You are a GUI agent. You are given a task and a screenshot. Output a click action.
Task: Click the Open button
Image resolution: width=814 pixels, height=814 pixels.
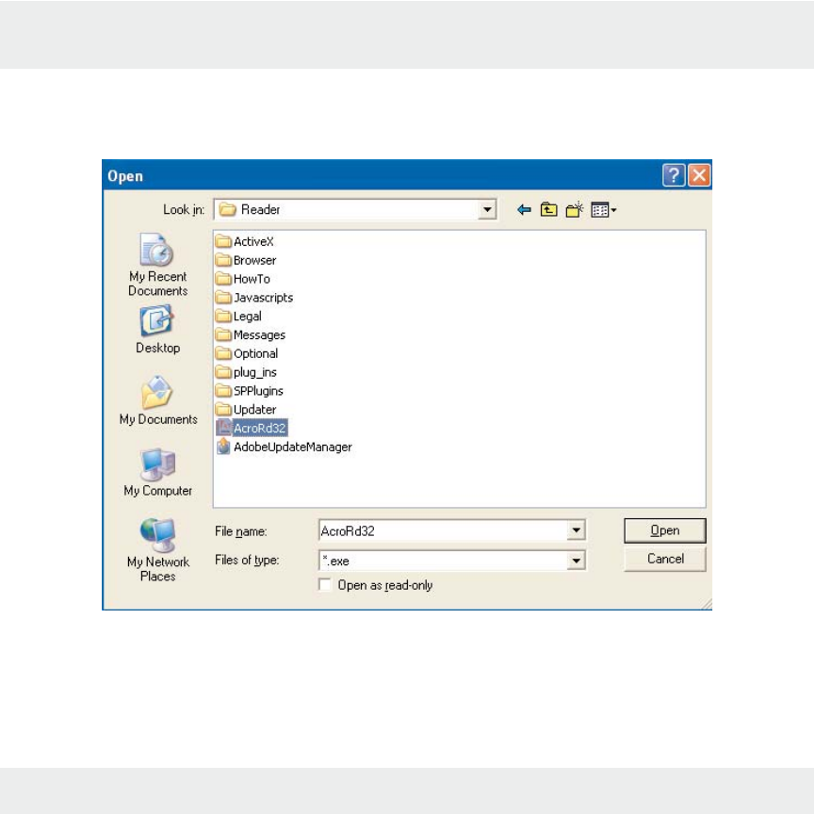pyautogui.click(x=665, y=530)
